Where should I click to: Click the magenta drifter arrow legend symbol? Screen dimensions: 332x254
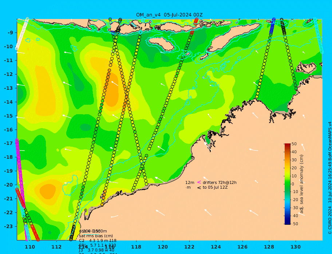199,182
